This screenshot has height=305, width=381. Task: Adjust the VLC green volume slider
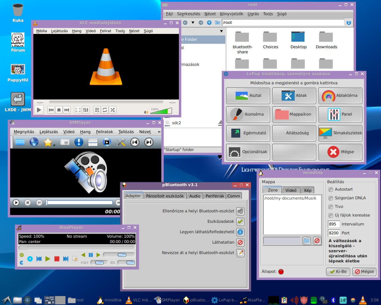161,111
